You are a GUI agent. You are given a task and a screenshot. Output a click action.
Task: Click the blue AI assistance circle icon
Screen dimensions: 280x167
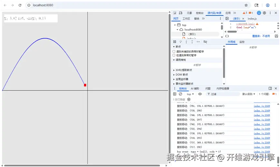point(259,13)
